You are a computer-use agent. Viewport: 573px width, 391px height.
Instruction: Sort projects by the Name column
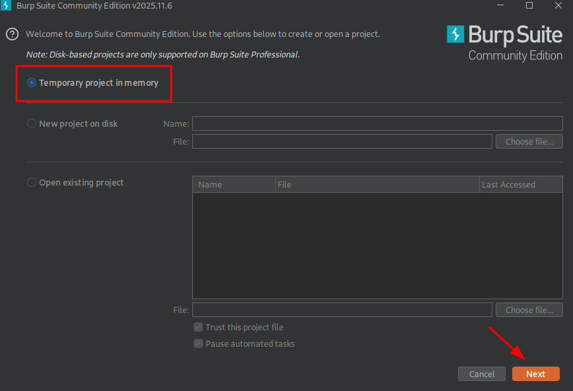(x=233, y=184)
